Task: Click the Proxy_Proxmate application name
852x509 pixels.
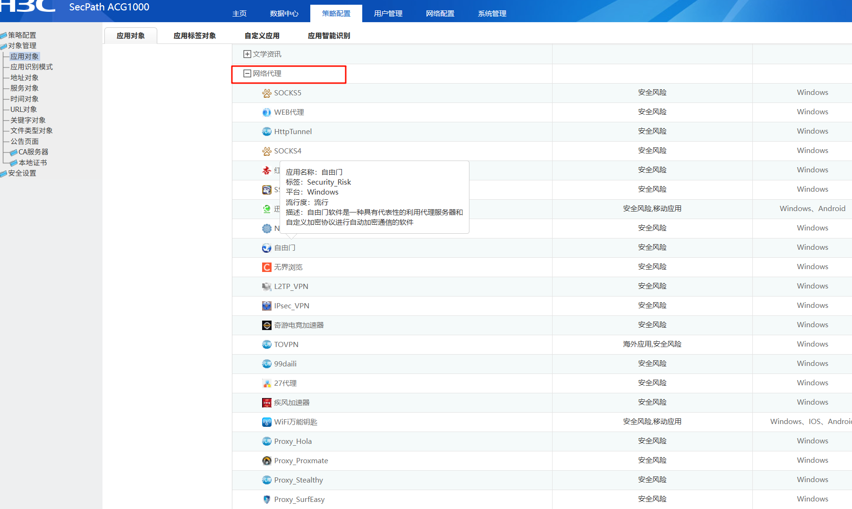Action: pyautogui.click(x=301, y=461)
